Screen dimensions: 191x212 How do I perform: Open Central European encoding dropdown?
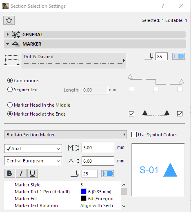tap(33, 161)
